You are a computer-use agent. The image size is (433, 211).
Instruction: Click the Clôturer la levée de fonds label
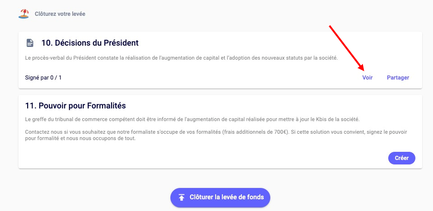230,197
